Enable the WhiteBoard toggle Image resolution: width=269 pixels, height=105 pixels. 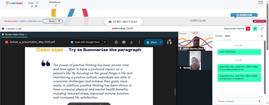click(55, 6)
